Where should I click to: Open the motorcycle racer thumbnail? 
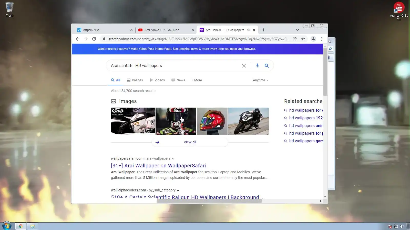pyautogui.click(x=248, y=121)
